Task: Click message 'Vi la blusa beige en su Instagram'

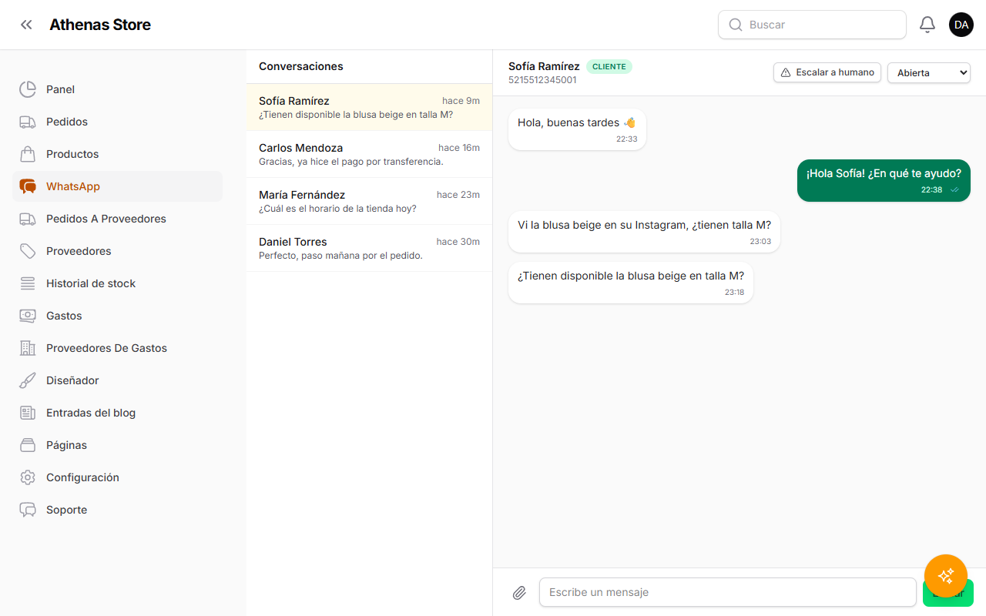Action: point(644,232)
